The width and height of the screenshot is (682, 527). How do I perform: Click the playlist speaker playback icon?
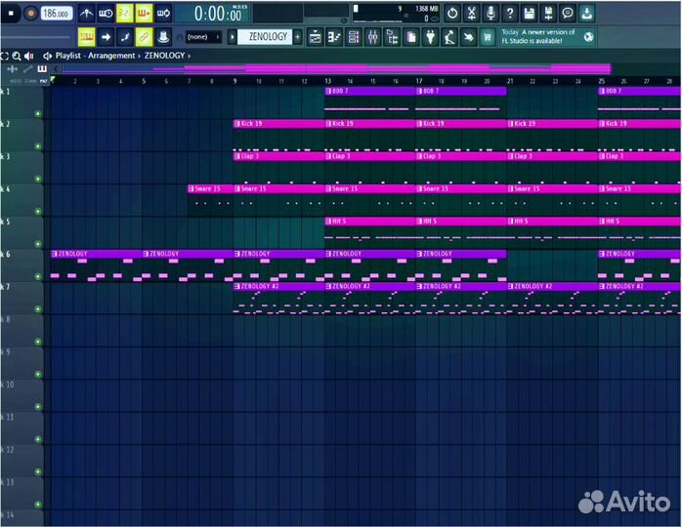pos(28,56)
